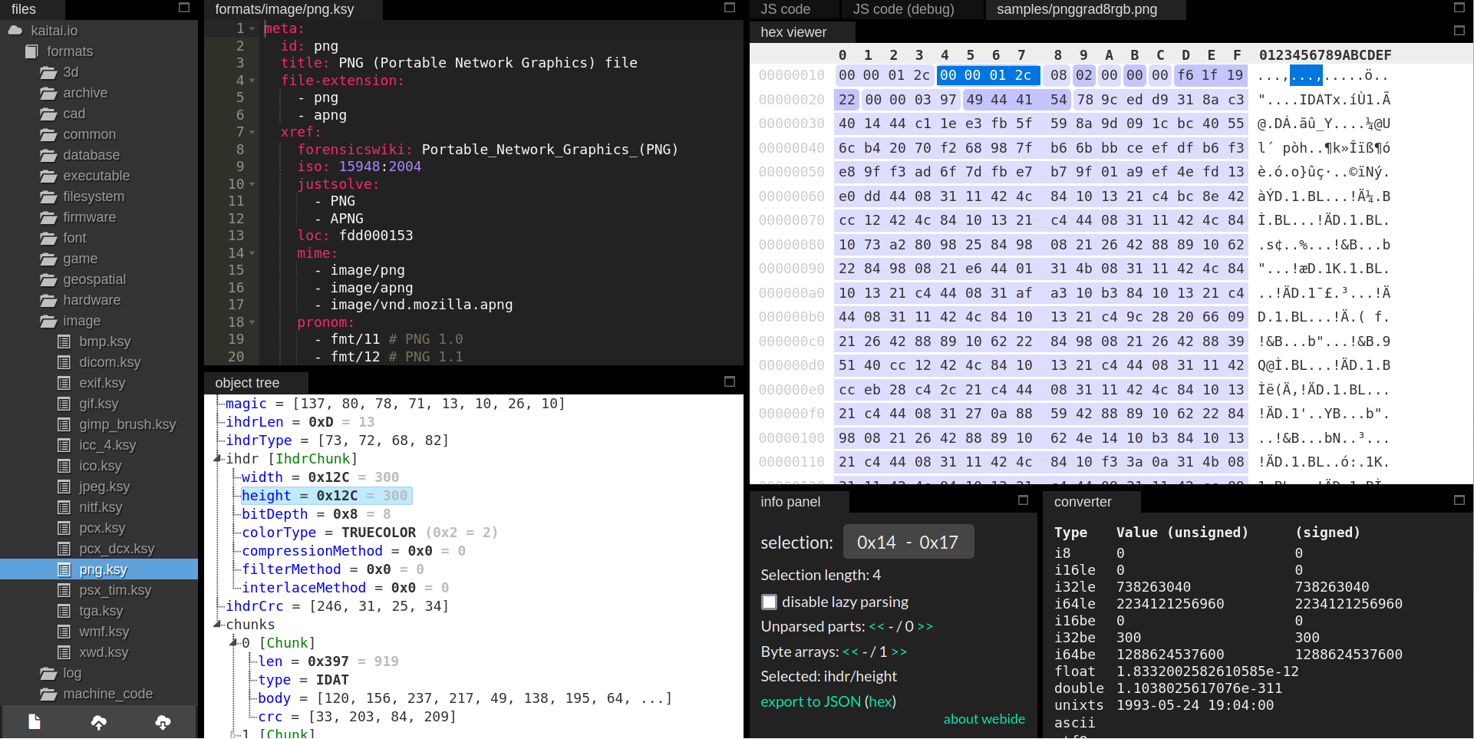Screen dimensions: 1474x739
Task: Click export to JSON link
Action: tap(810, 701)
